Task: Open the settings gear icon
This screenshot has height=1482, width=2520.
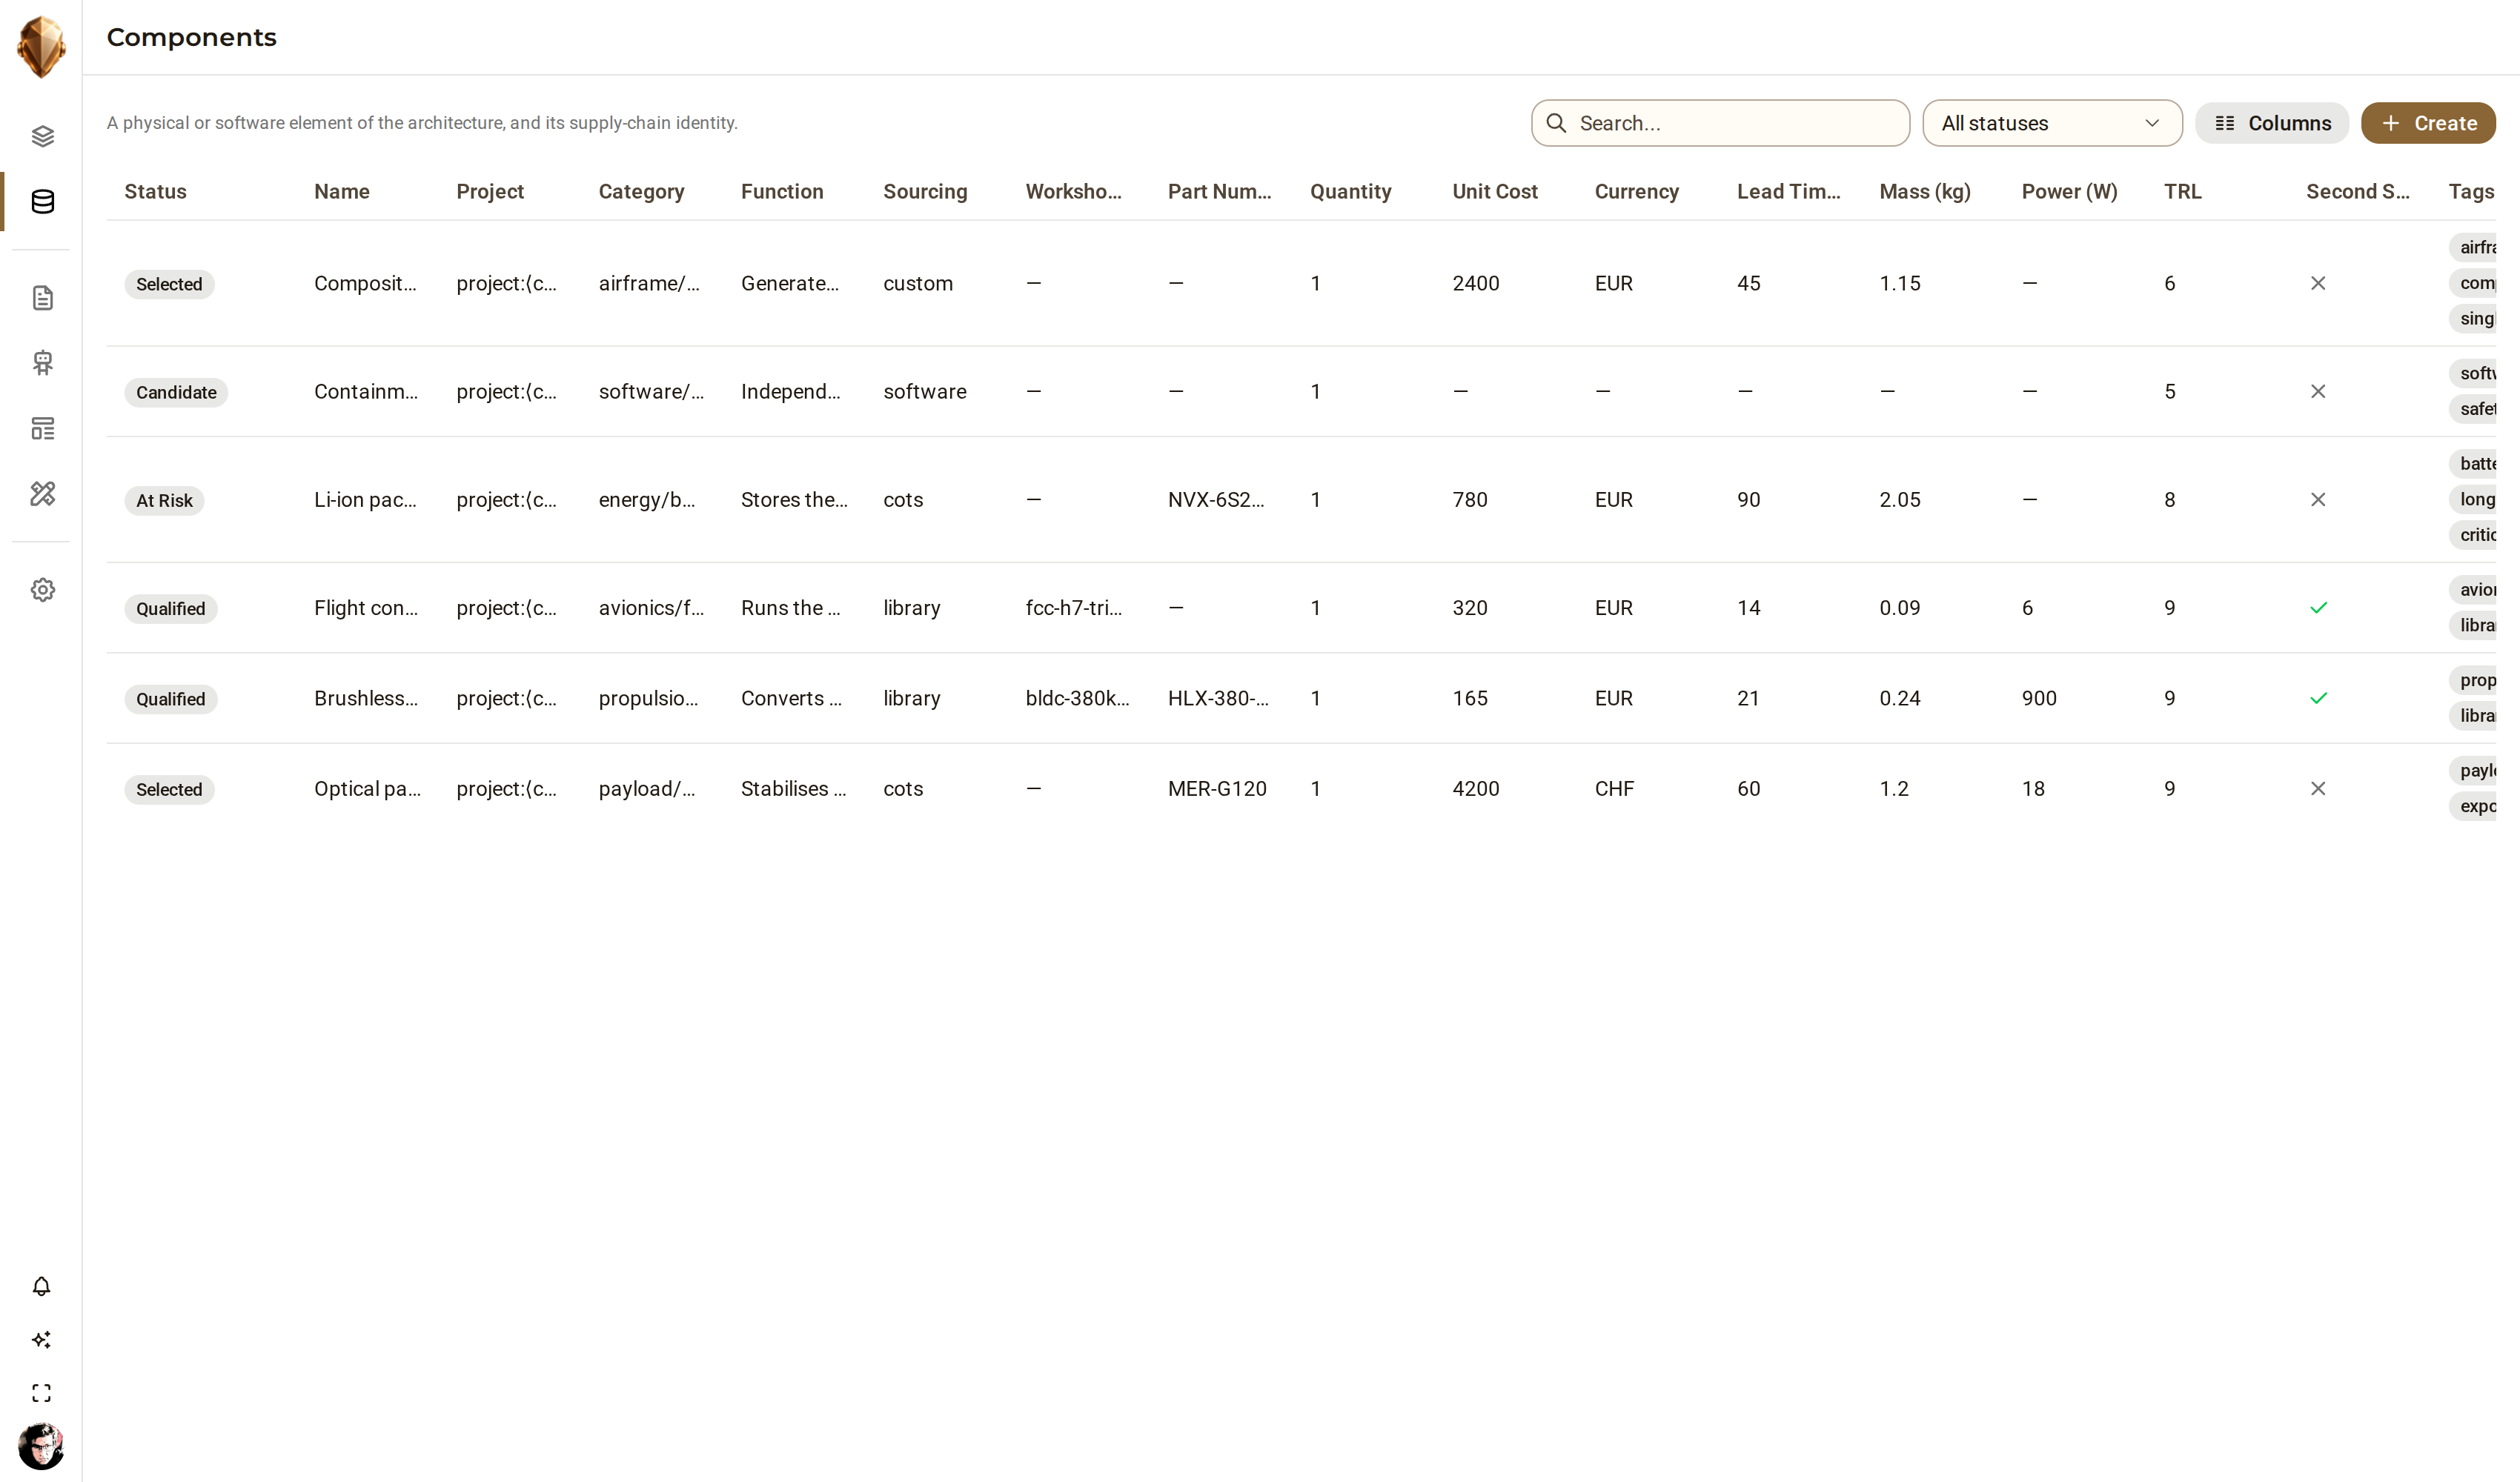Action: (42, 590)
